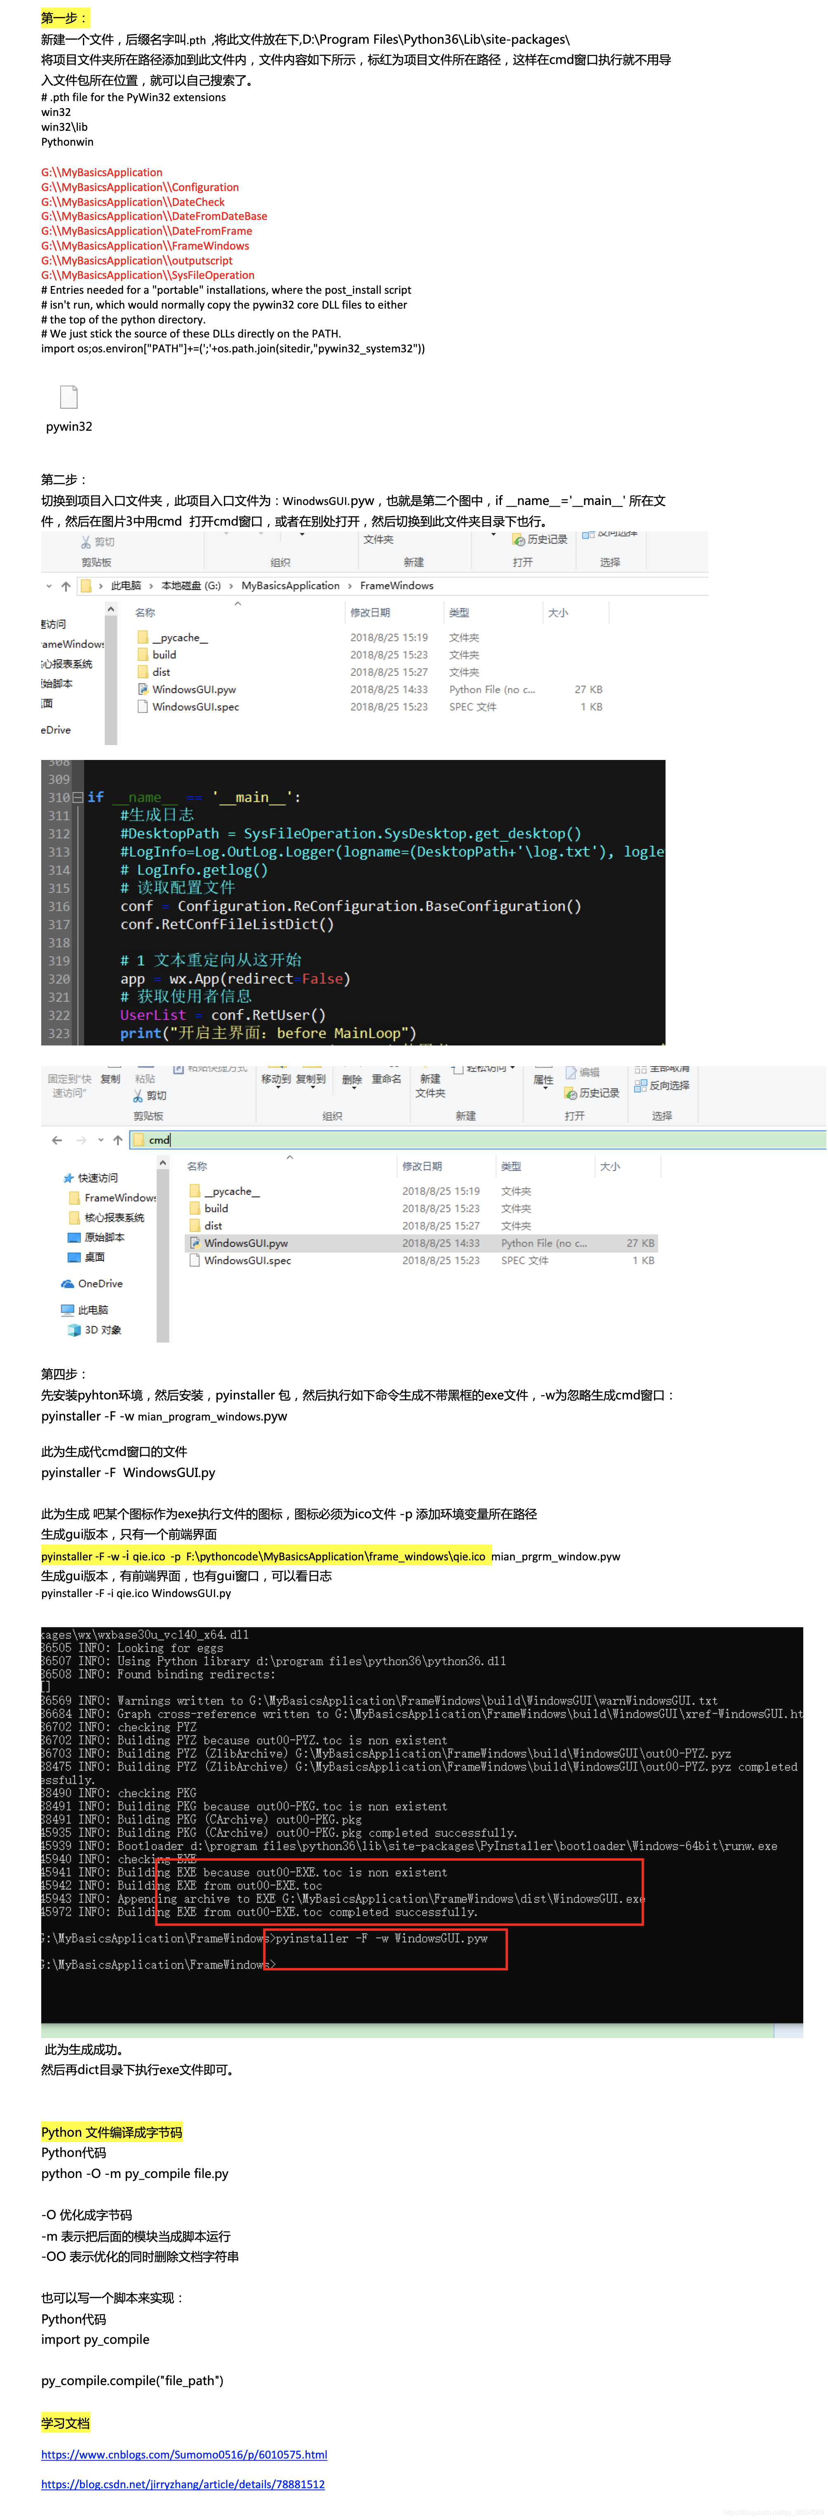Image resolution: width=828 pixels, height=2520 pixels.
Task: Expand the chevron after 此电脑 in the upper Explorer breadcrumb
Action: [x=151, y=586]
